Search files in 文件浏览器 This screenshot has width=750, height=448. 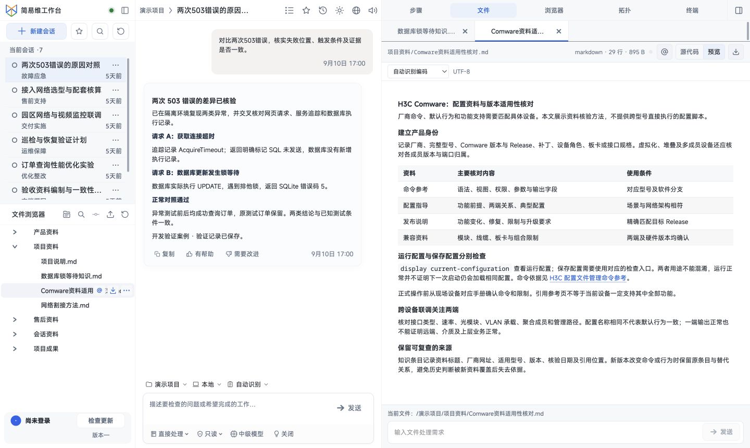[x=81, y=214]
